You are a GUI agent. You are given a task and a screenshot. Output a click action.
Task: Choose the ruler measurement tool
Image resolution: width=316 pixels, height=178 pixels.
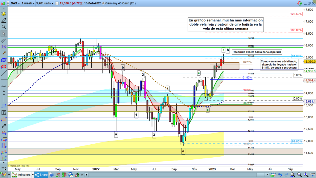[x=4, y=40]
